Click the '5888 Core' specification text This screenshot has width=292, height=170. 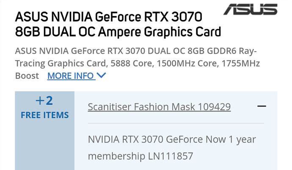coord(160,63)
